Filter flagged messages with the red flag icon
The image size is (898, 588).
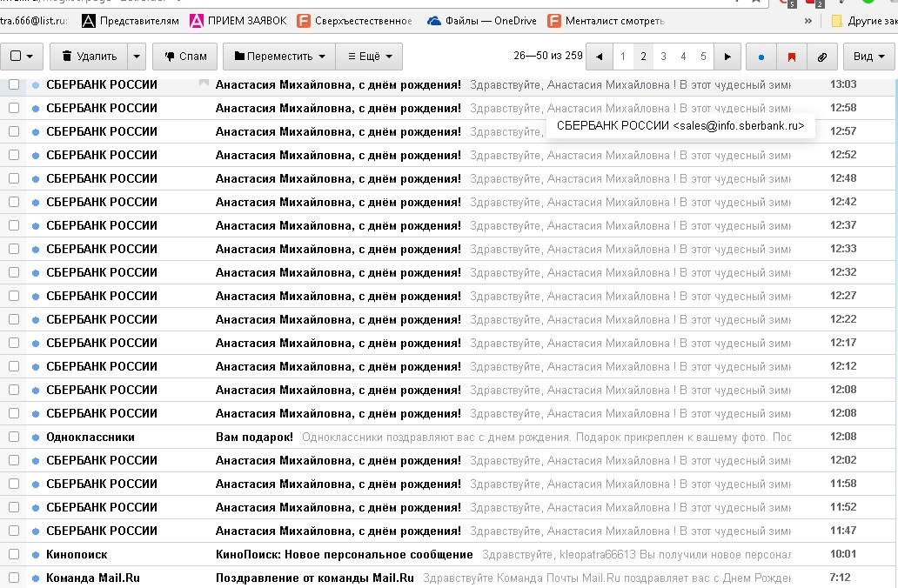click(791, 57)
